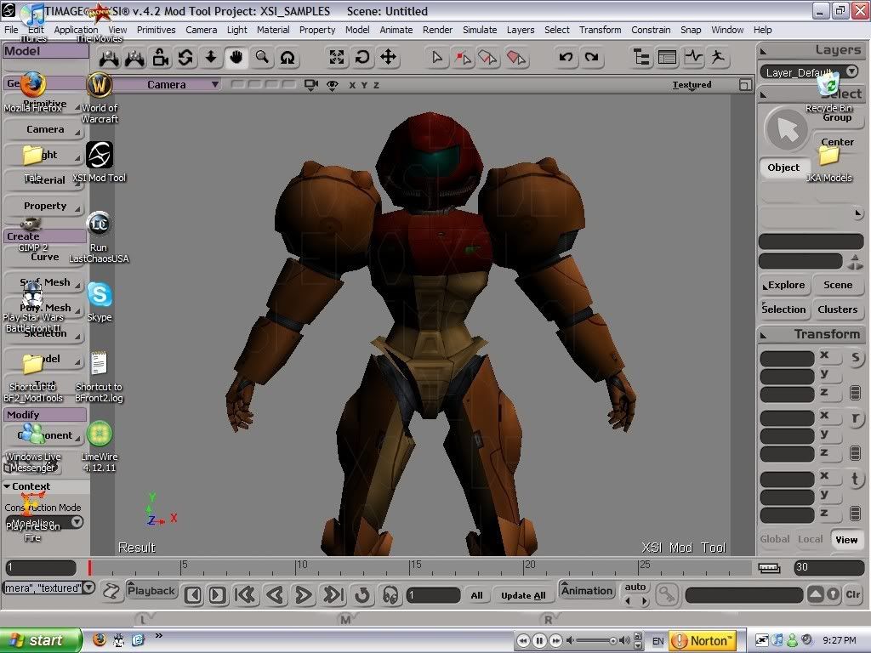Toggle the Object selection filter
Screen dimensions: 871x653
click(x=783, y=168)
